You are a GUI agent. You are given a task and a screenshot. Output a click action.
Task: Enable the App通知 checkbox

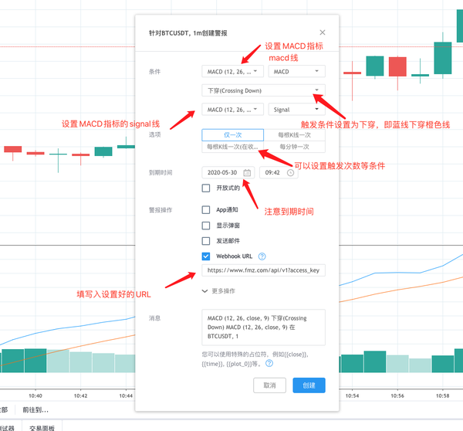tap(206, 209)
